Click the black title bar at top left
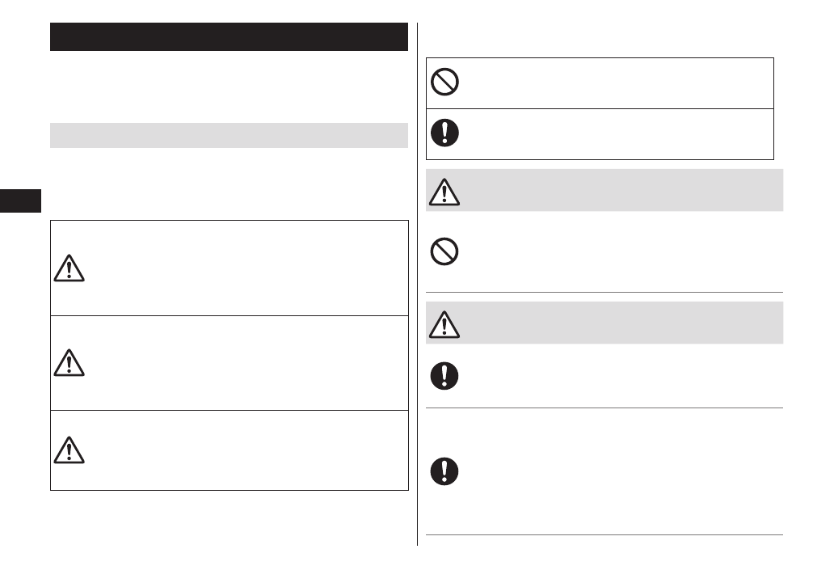 229,37
